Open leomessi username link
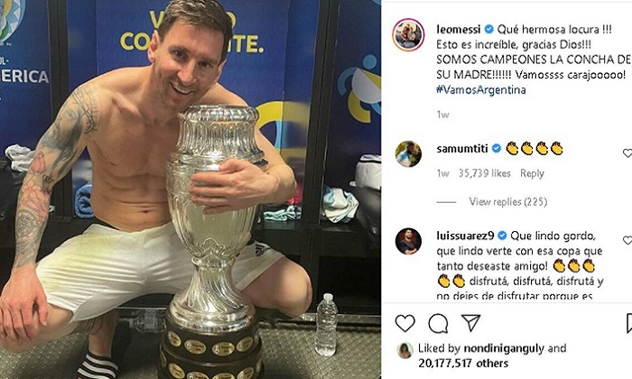The height and width of the screenshot is (379, 632). [459, 30]
